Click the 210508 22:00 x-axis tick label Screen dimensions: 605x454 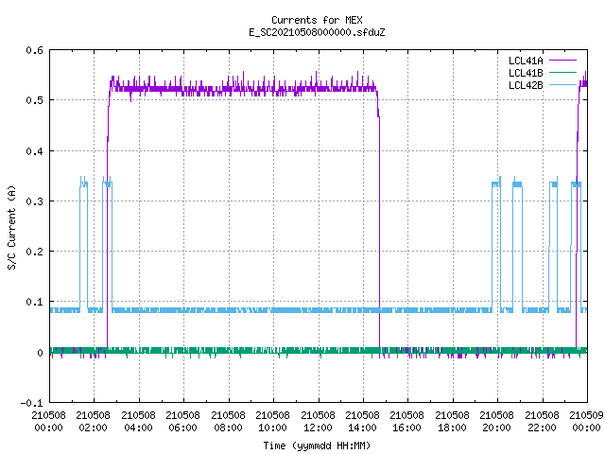point(542,421)
